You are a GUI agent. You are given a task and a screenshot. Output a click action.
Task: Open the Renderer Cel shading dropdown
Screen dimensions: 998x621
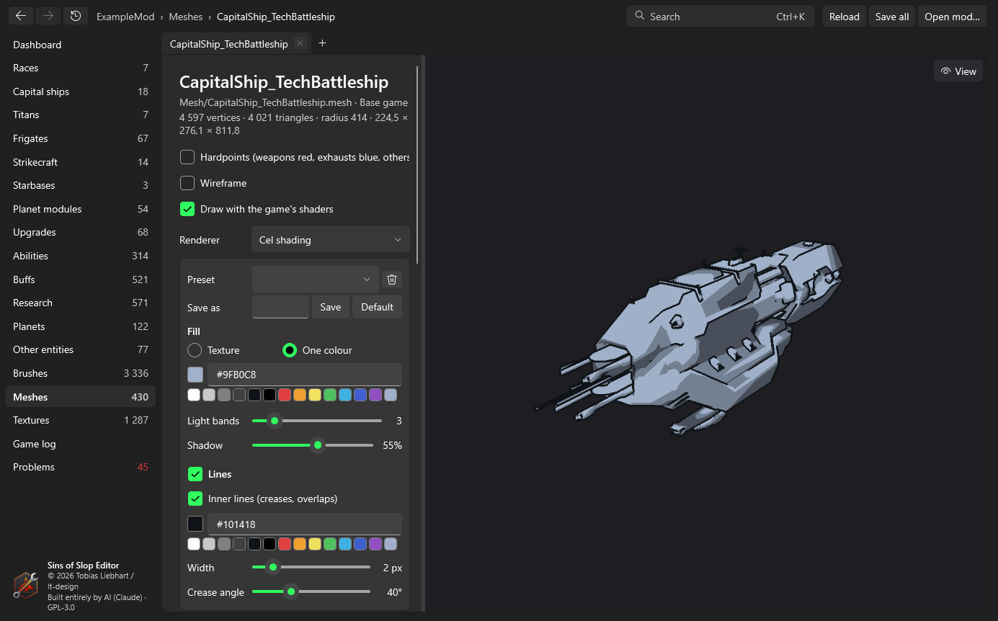330,240
